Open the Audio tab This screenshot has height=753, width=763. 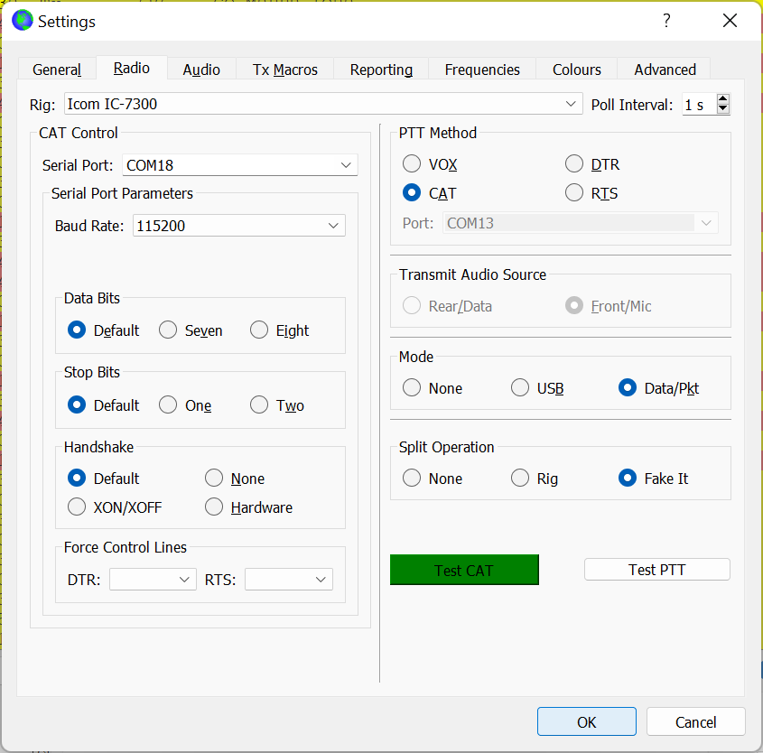click(201, 70)
